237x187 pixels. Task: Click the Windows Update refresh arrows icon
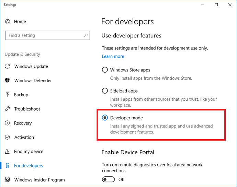8,66
